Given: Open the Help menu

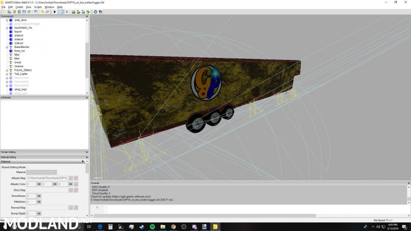Looking at the screenshot, I should 60,7.
